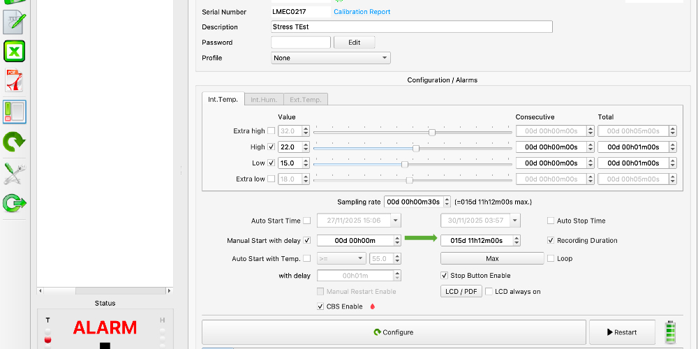Open the >= comparison operator dropdown
This screenshot has height=349, width=698.
click(341, 258)
